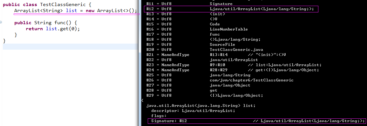Select the 'Signature: #12' field attribute line
The image size is (367, 126).
point(256,121)
